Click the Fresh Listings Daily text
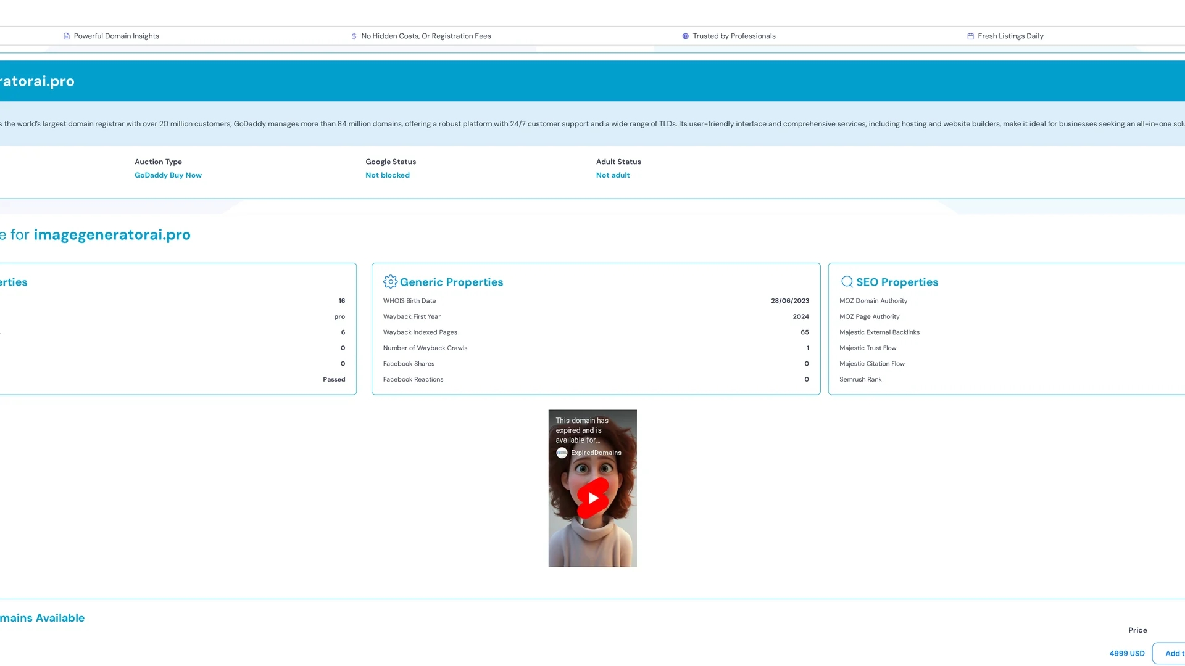The image size is (1185, 666). tap(1010, 36)
